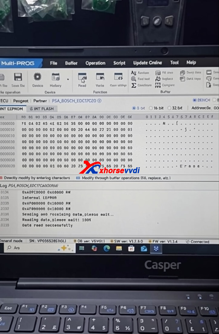
Task: Open the Mail taskbar icon
Action: [x=144, y=249]
